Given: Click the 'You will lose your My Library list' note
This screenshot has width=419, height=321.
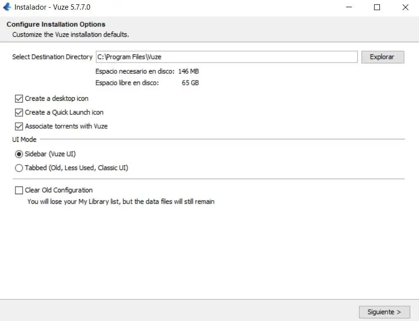Looking at the screenshot, I should tap(121, 201).
